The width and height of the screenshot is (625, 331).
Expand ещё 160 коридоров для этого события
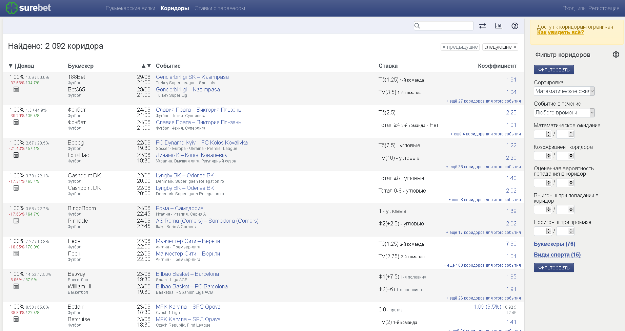482,265
